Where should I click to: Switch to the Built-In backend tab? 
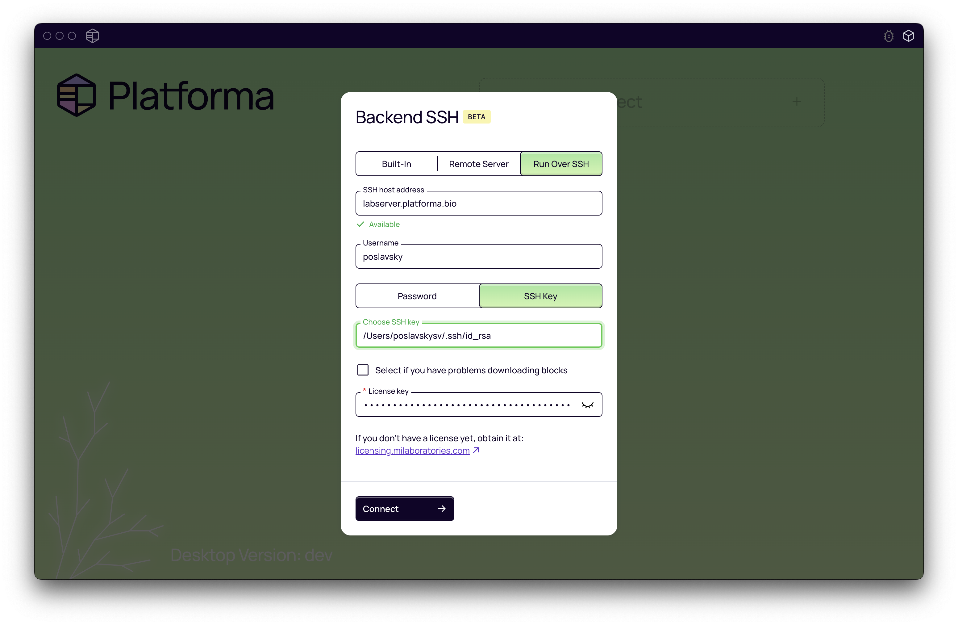[396, 163]
